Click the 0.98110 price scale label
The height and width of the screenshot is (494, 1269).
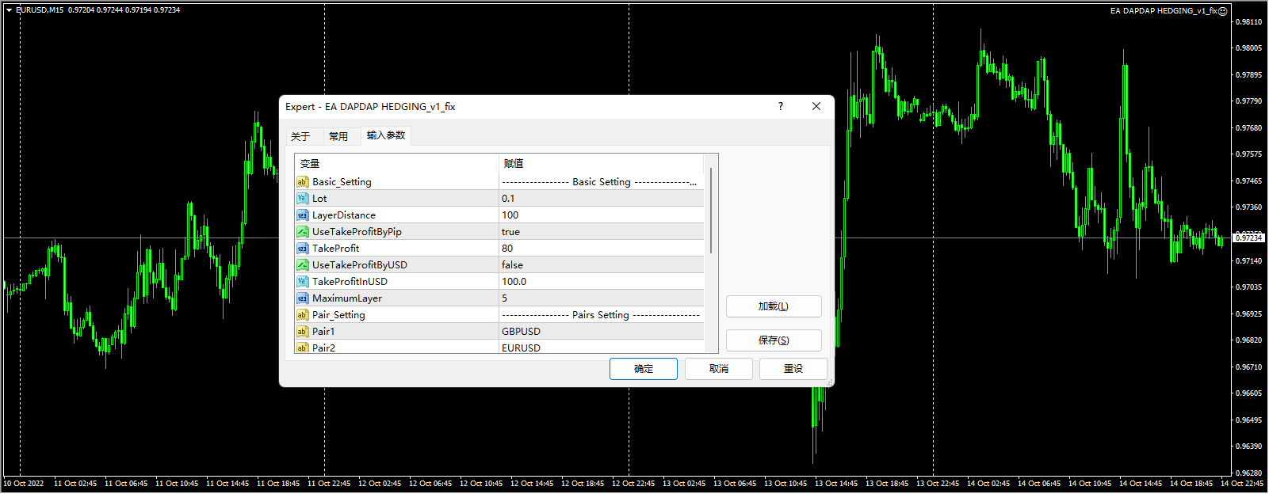coord(1248,22)
